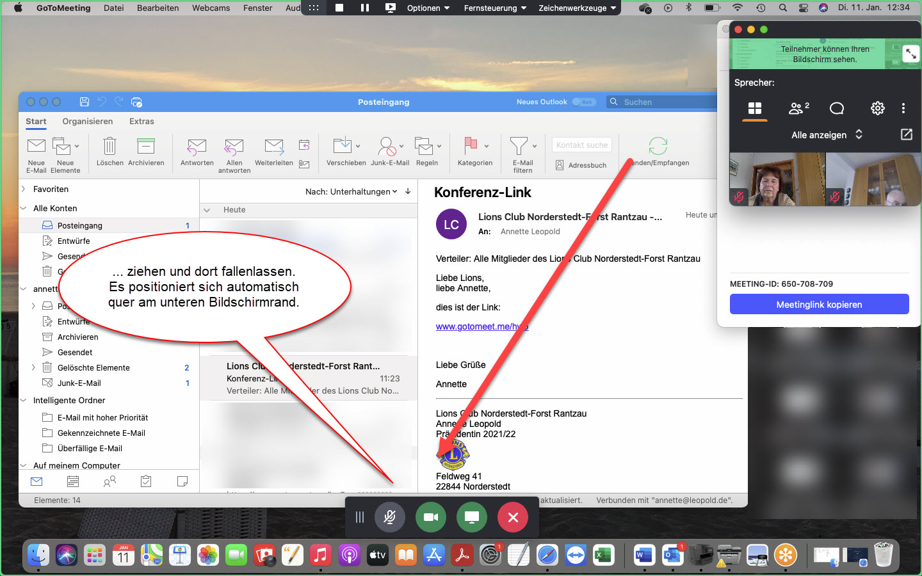Open Adobe Acrobat in the Dock
This screenshot has height=576, width=922.
point(462,555)
